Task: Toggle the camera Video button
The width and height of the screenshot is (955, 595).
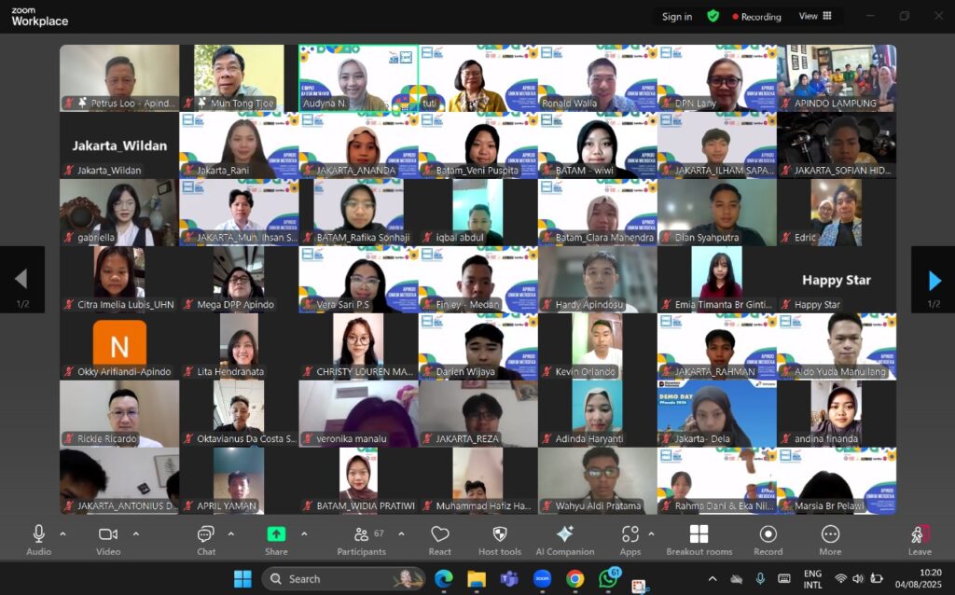Action: tap(108, 538)
